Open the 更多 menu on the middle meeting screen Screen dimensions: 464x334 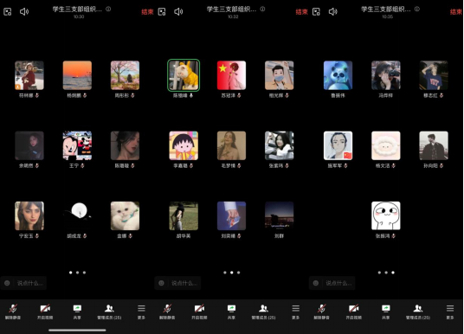295,312
